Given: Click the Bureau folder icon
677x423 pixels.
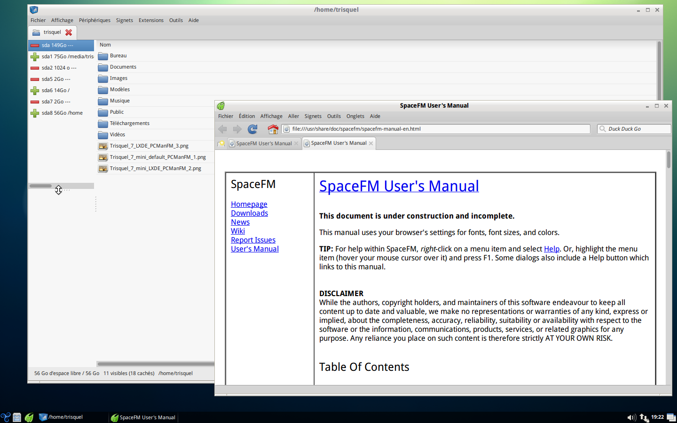Looking at the screenshot, I should 103,56.
